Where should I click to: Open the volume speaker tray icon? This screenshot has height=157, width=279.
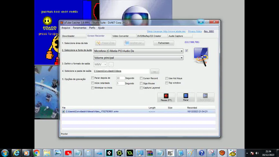tap(257, 153)
